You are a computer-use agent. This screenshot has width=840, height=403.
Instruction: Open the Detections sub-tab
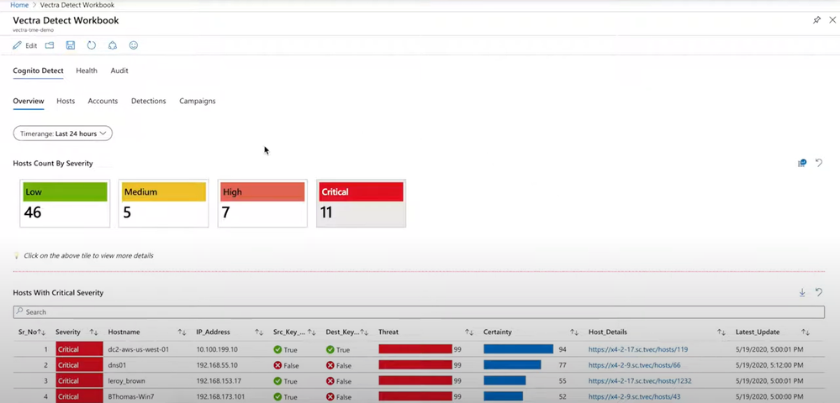click(x=148, y=101)
